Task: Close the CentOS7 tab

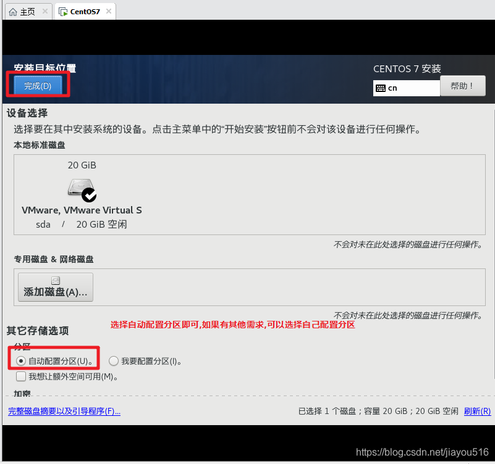Action: (109, 11)
